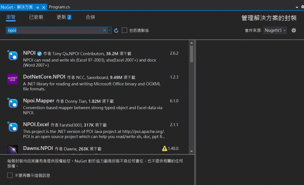Click the 263K 項下載 download count

click(x=90, y=149)
